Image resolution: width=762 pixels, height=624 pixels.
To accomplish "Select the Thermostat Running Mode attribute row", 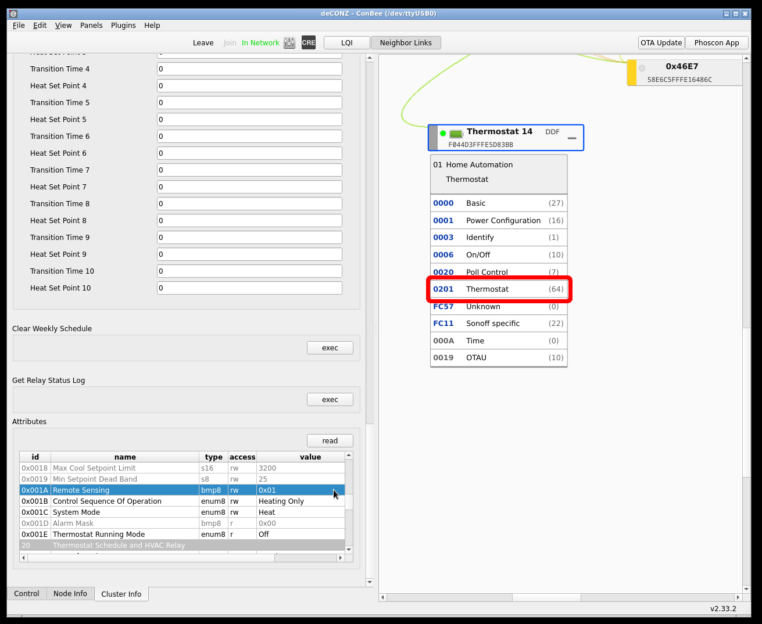I will point(182,534).
